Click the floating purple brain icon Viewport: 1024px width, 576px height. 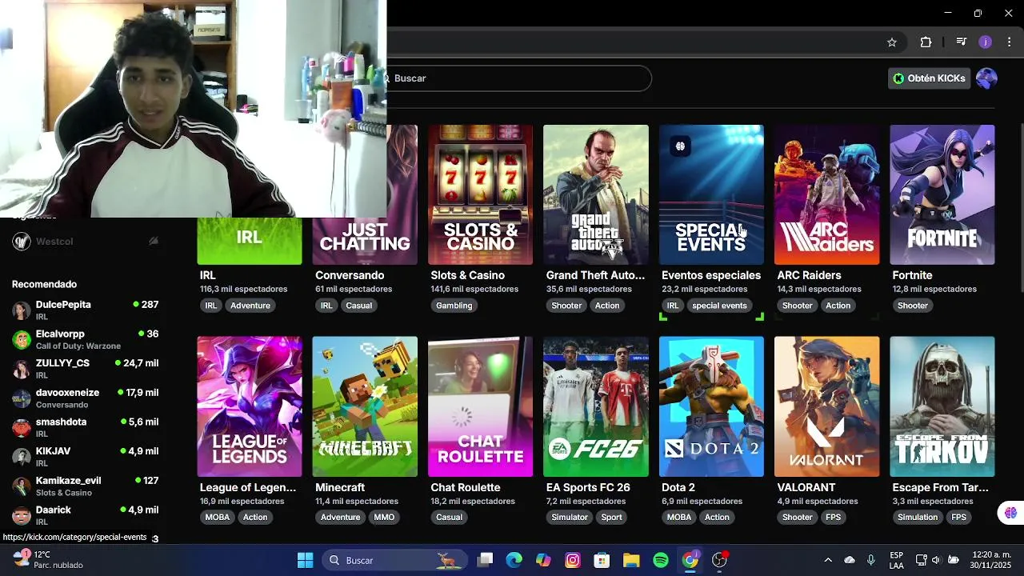click(x=1010, y=513)
